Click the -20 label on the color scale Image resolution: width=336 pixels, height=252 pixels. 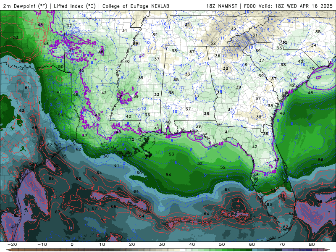tap(12, 244)
